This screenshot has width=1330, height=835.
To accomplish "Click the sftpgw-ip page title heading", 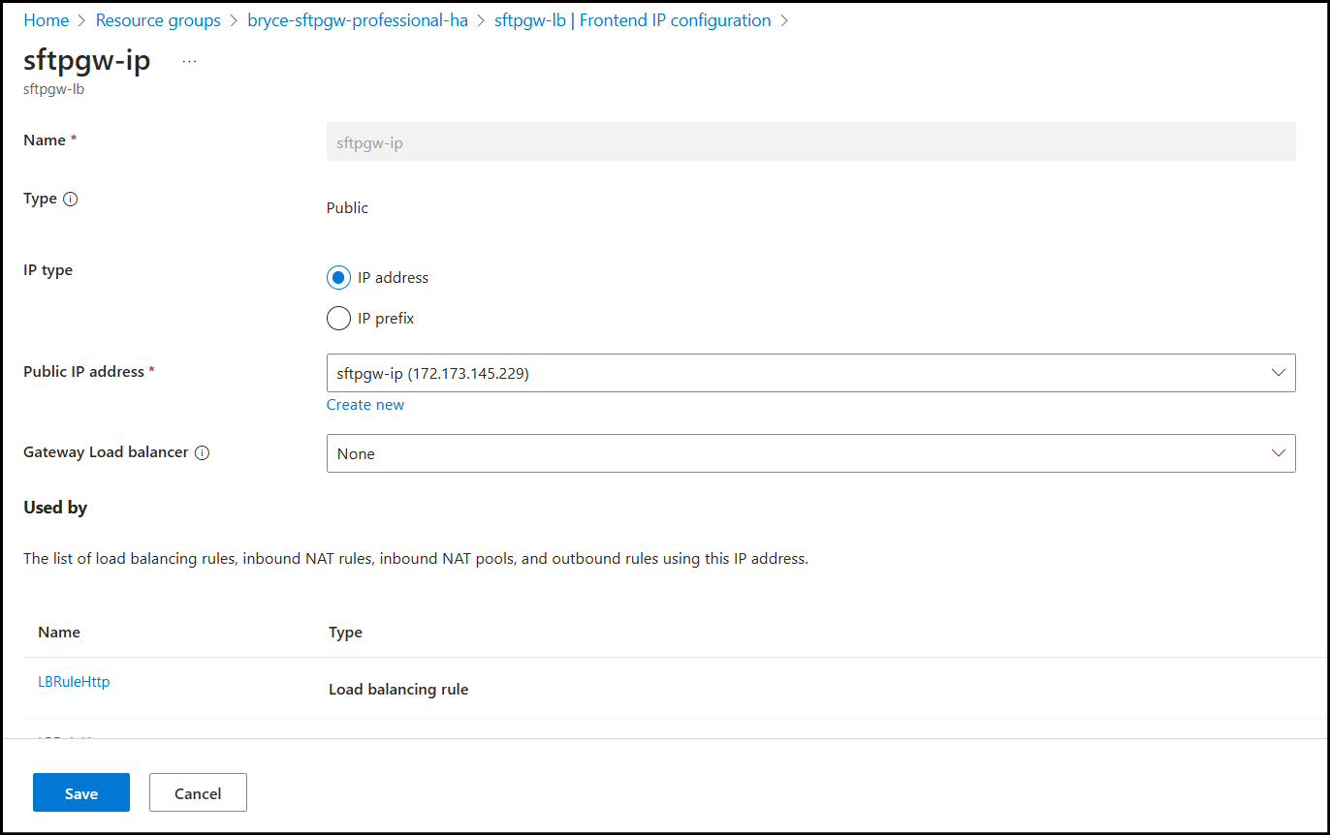I will coord(87,60).
